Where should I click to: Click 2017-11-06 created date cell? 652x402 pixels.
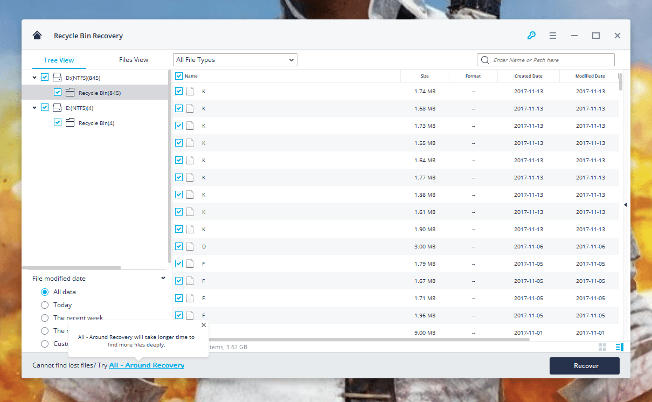click(528, 246)
